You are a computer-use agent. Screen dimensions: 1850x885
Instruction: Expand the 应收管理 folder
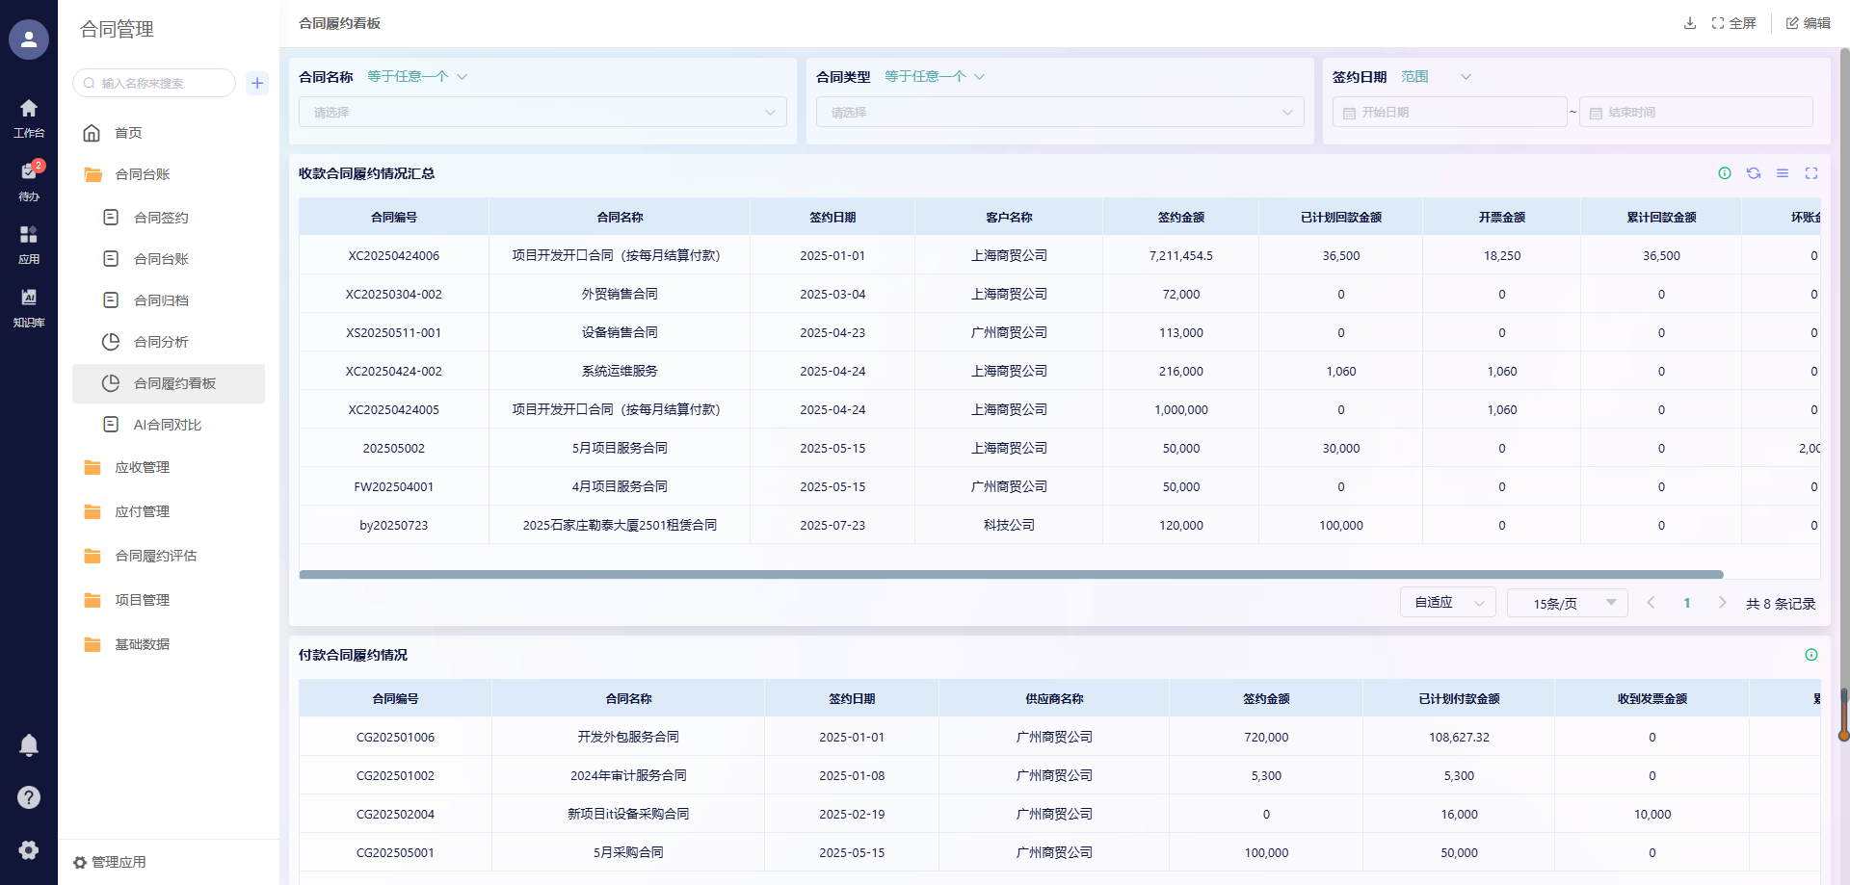click(x=142, y=467)
